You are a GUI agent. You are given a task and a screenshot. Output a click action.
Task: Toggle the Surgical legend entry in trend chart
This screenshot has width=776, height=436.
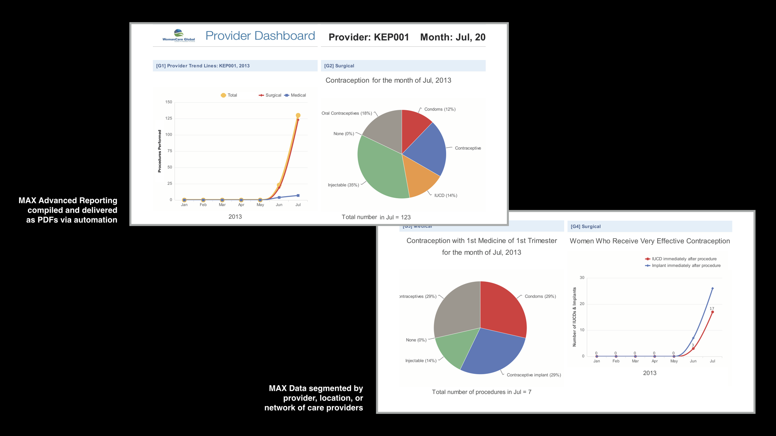pyautogui.click(x=270, y=95)
